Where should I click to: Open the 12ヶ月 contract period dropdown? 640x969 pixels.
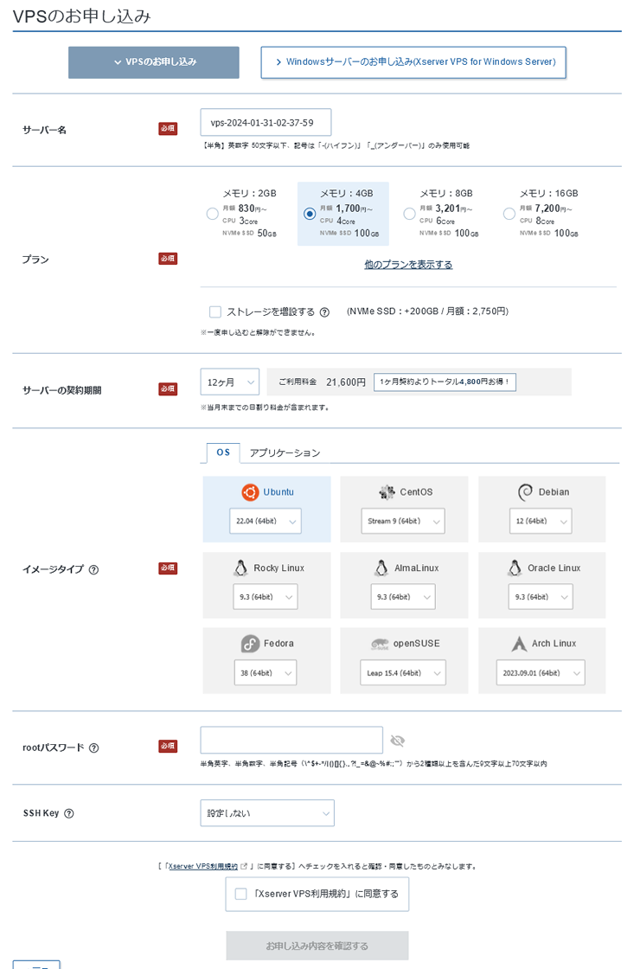point(229,382)
